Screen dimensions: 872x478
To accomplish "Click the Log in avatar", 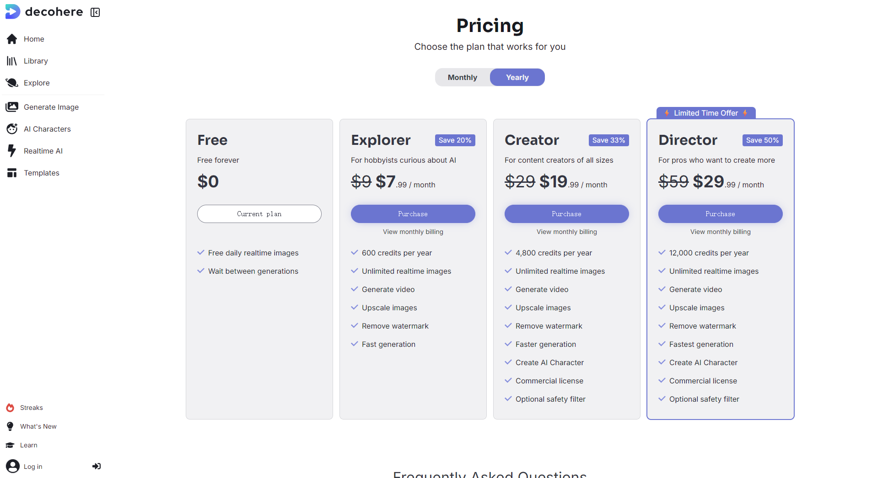I will pos(13,466).
